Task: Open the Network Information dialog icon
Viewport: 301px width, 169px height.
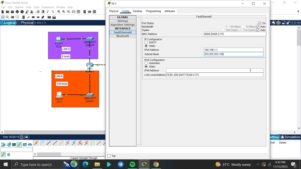Action: [x=22, y=12]
